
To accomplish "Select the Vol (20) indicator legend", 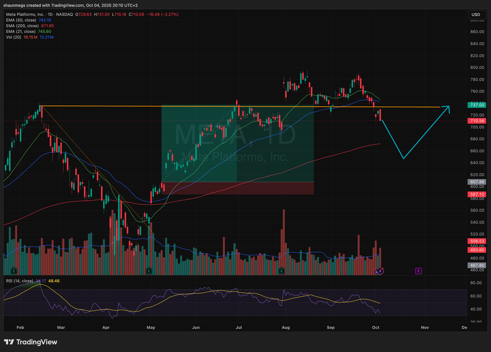I will pyautogui.click(x=14, y=37).
